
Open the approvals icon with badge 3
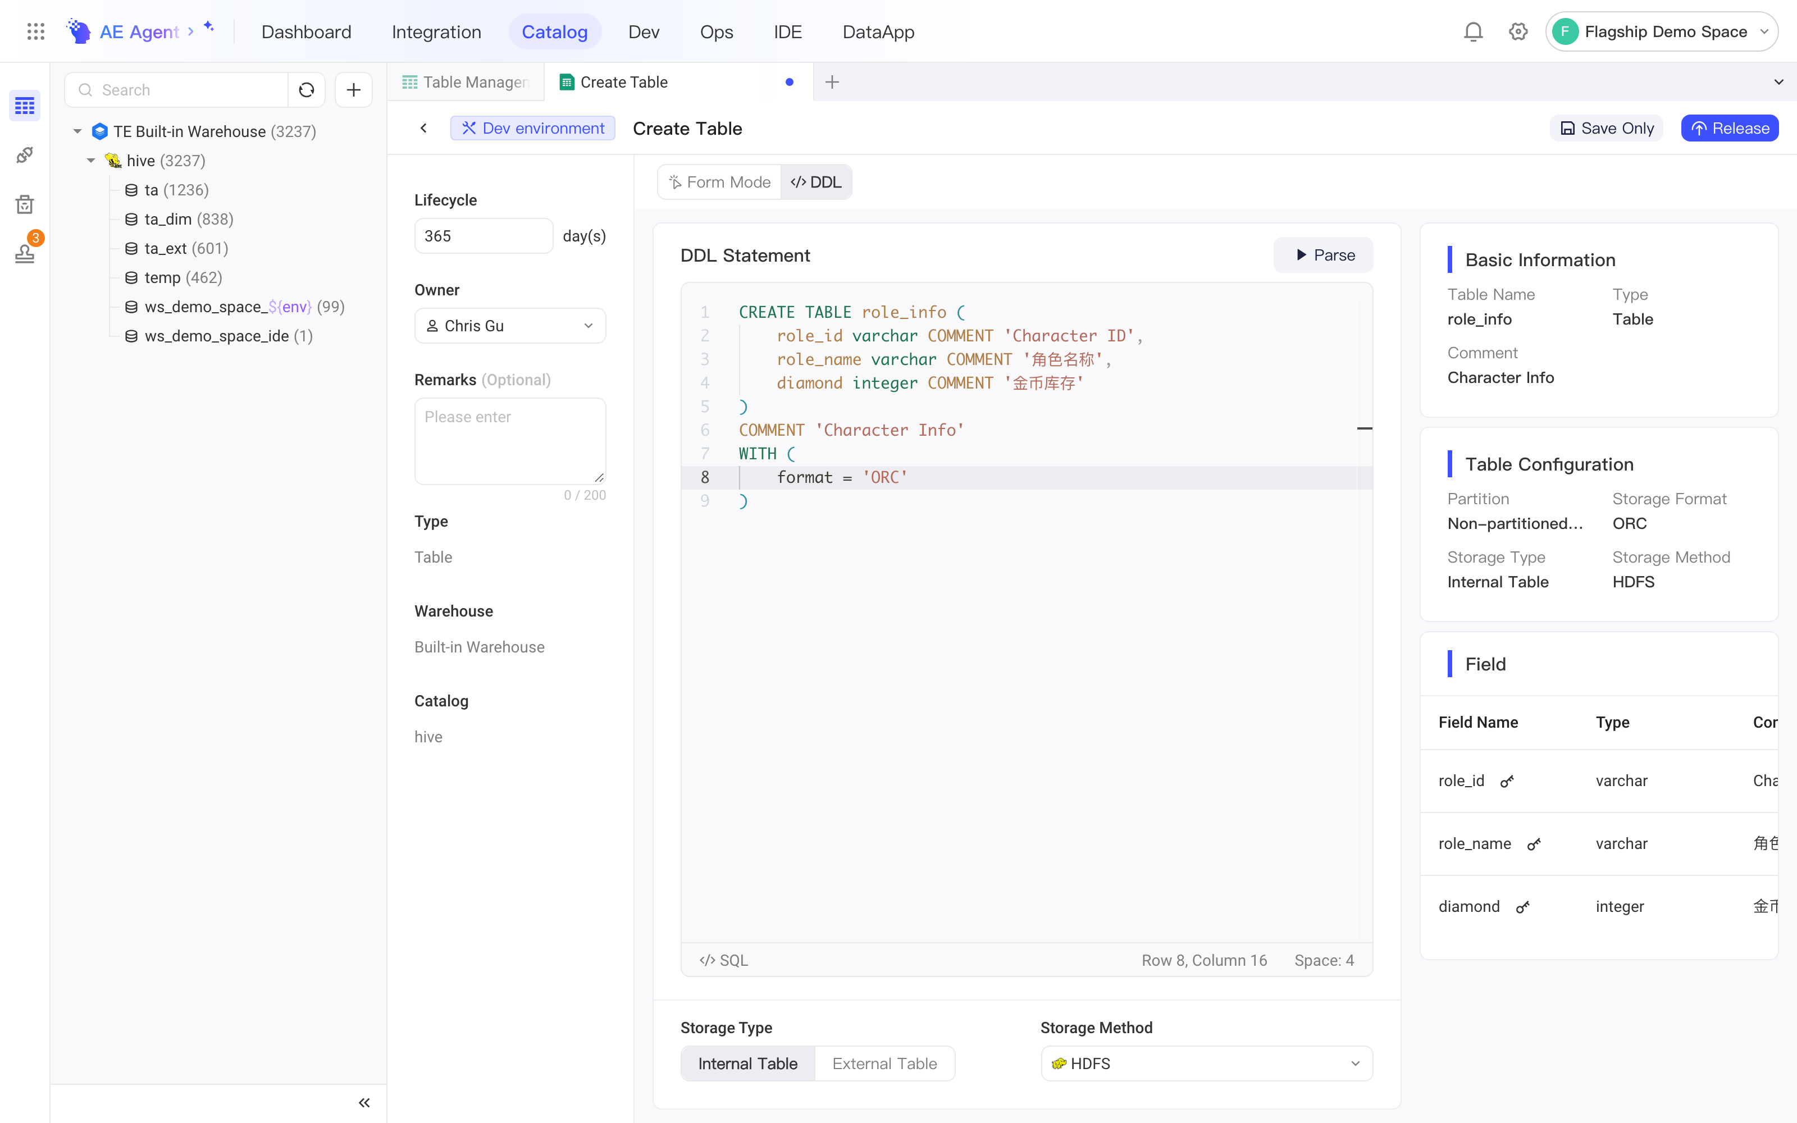click(25, 253)
